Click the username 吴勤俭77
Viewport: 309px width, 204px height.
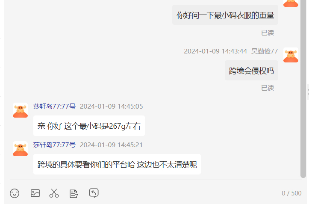click(265, 51)
